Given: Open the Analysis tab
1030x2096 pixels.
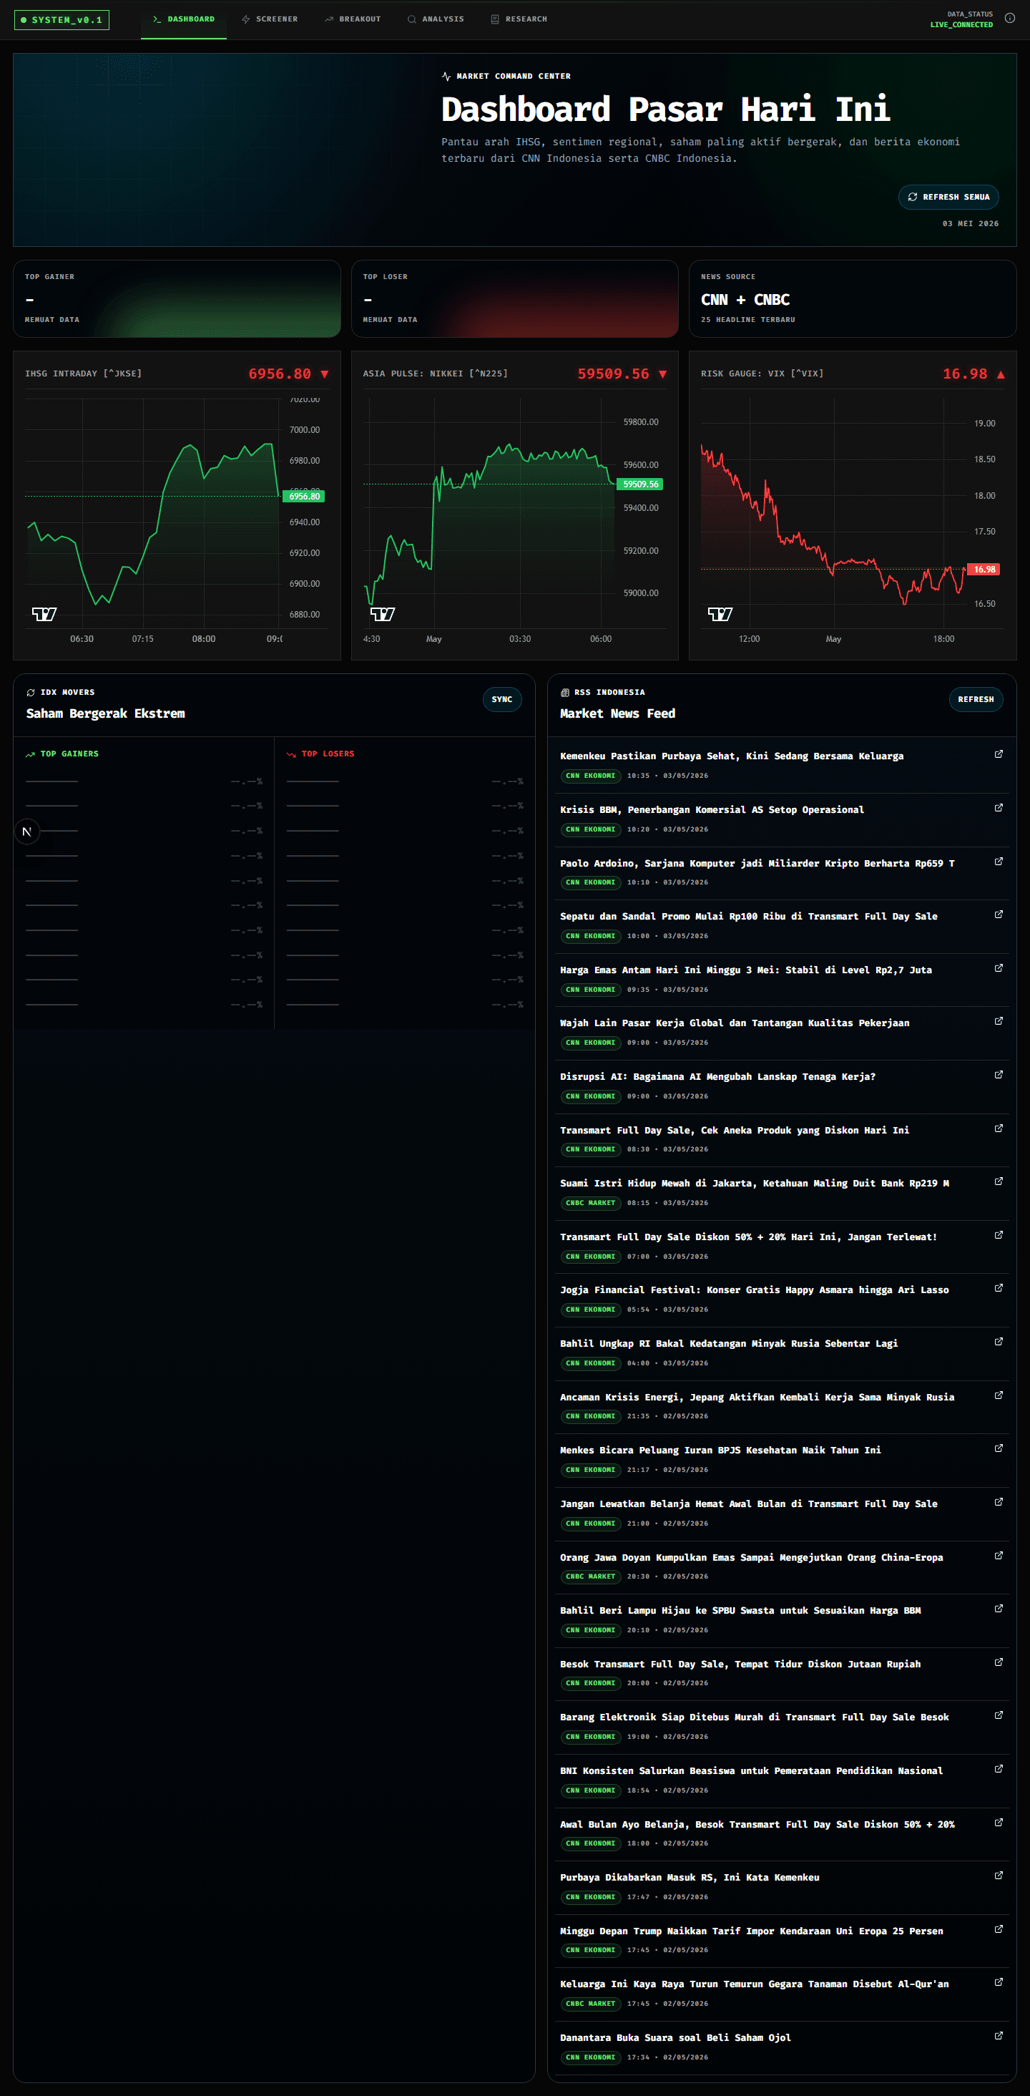Looking at the screenshot, I should [436, 19].
